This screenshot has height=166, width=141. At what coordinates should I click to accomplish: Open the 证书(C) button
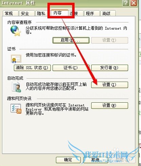click(71, 68)
